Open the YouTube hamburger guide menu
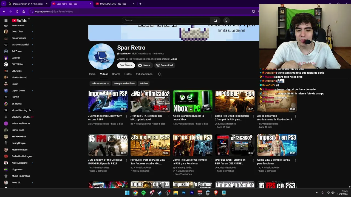Screen dimensions: 351x197 6,20
